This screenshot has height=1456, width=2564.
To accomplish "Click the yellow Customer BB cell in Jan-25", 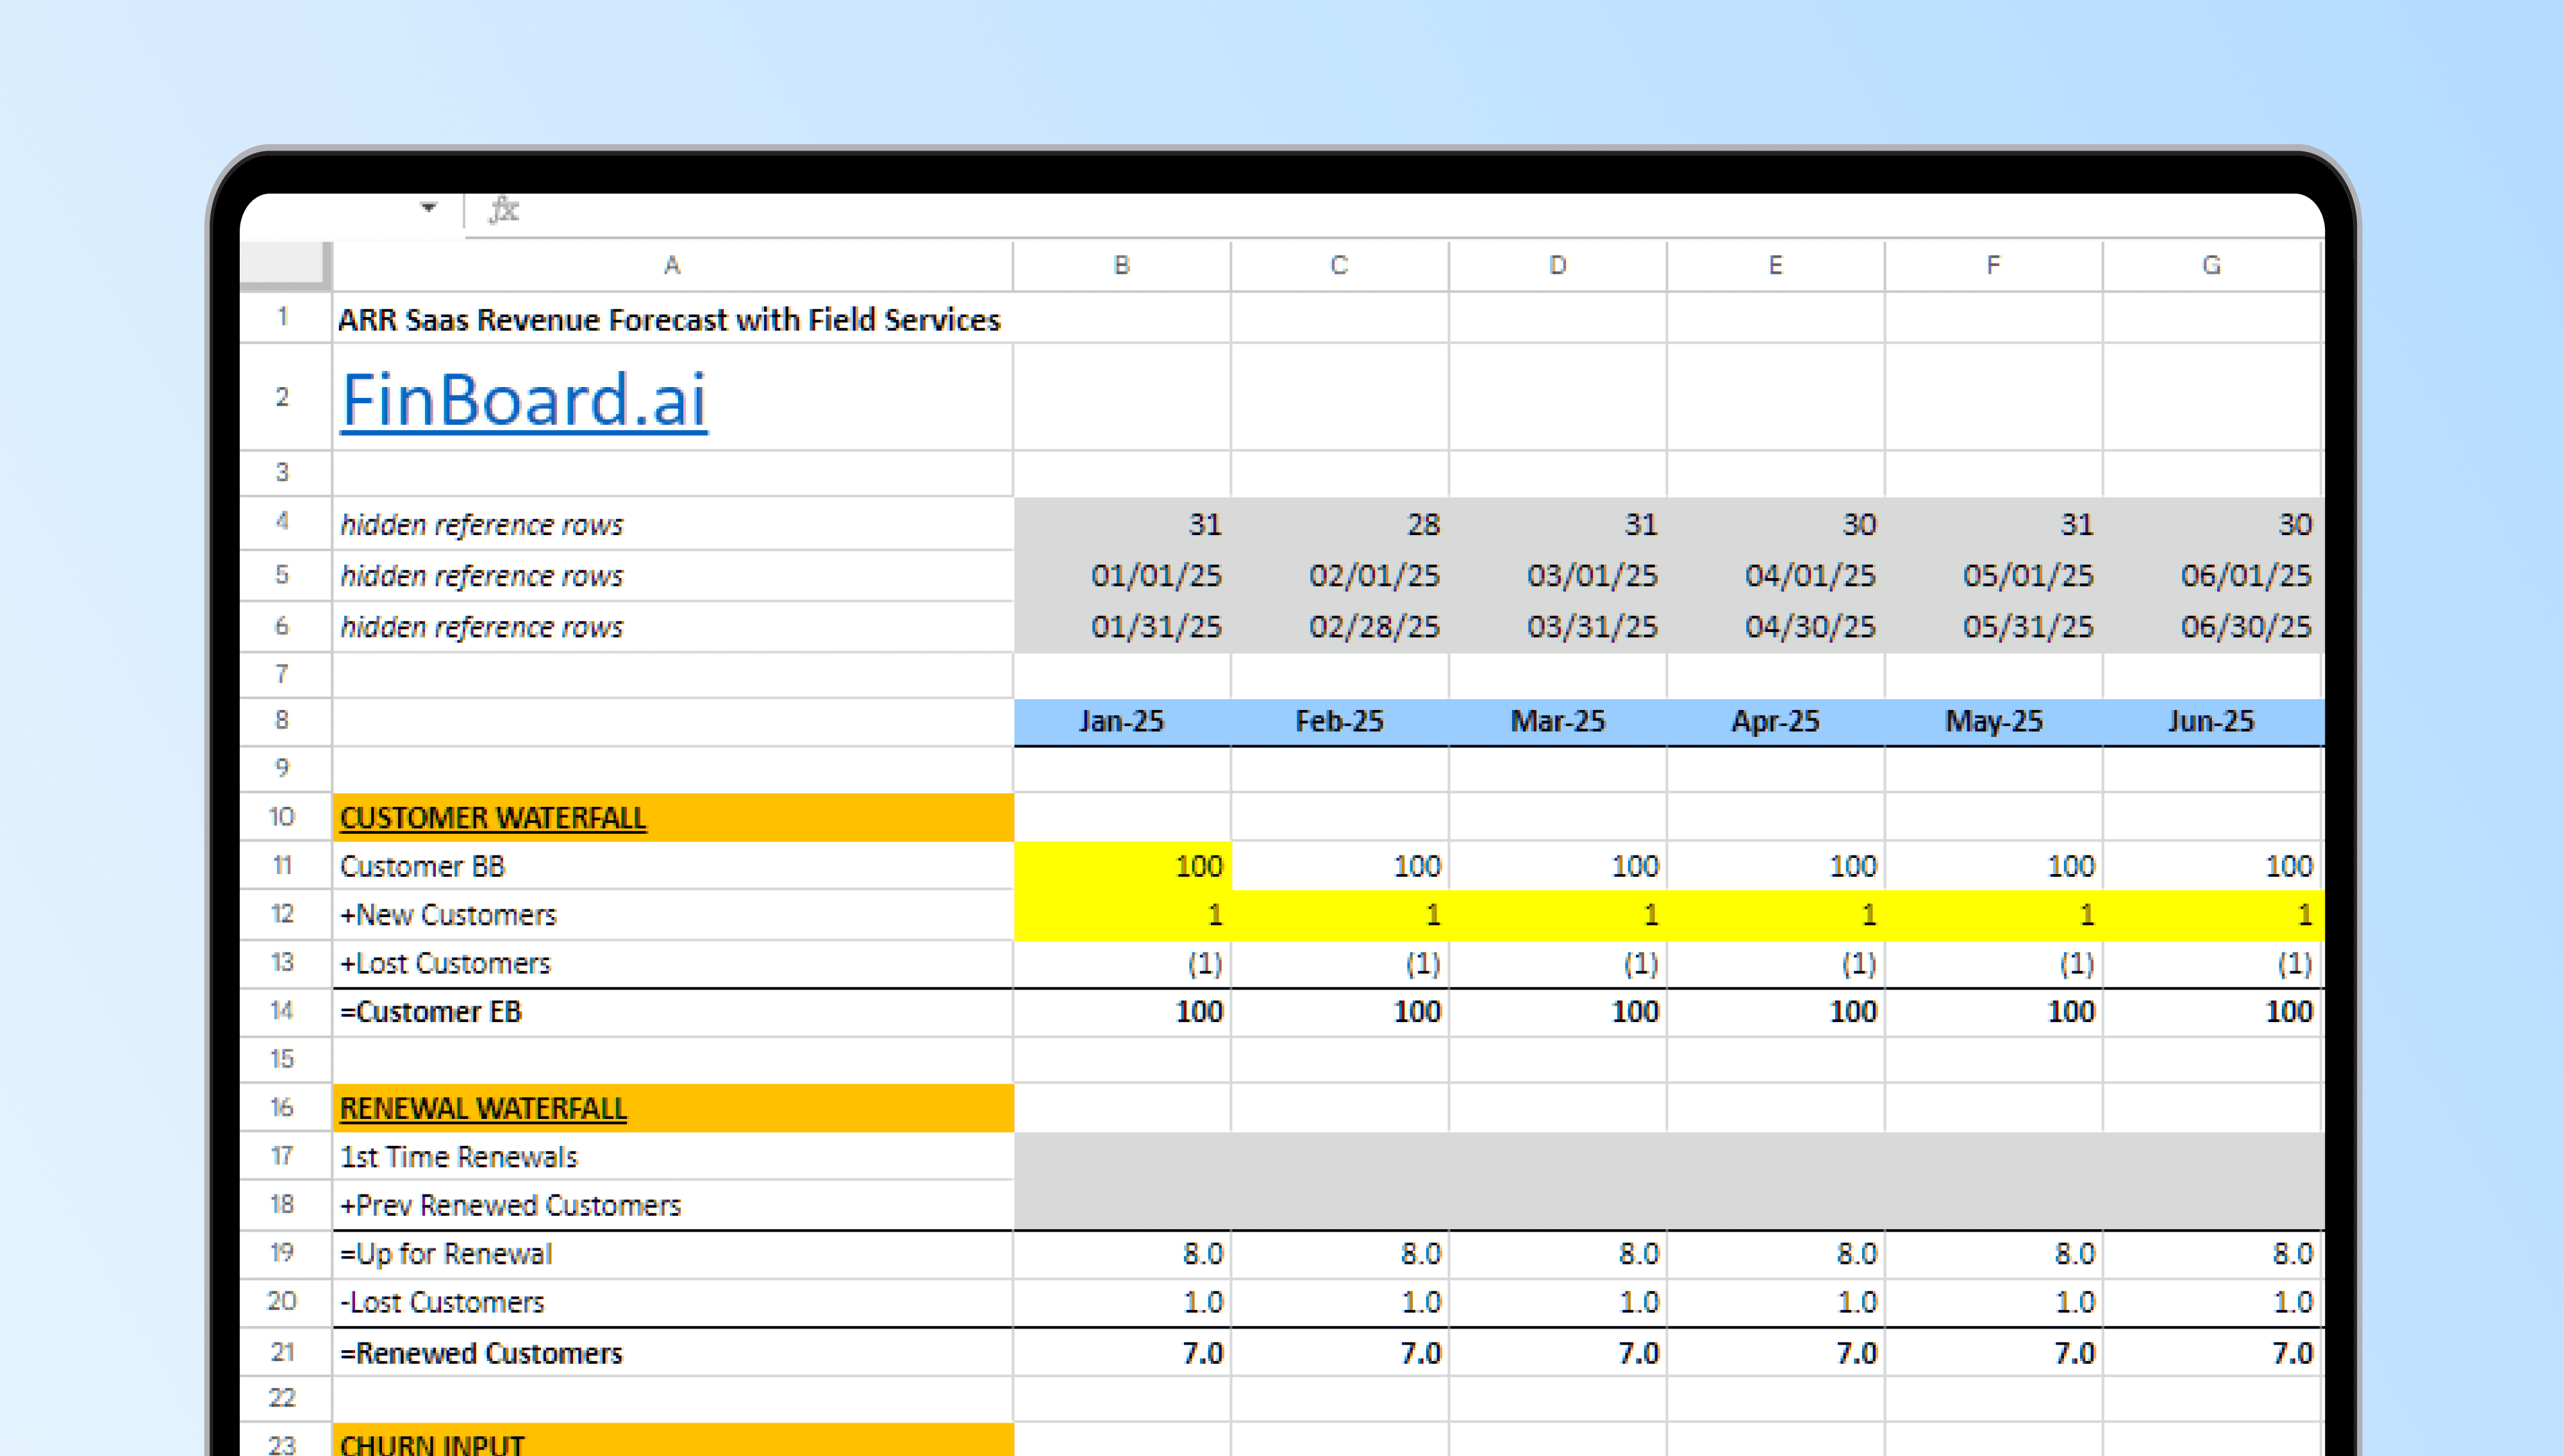I will (x=1122, y=866).
